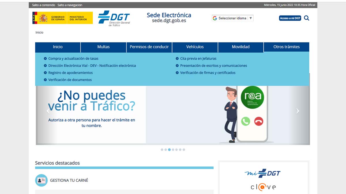346x194 pixels.
Task: Click the green phone answer icon
Action: (245, 121)
